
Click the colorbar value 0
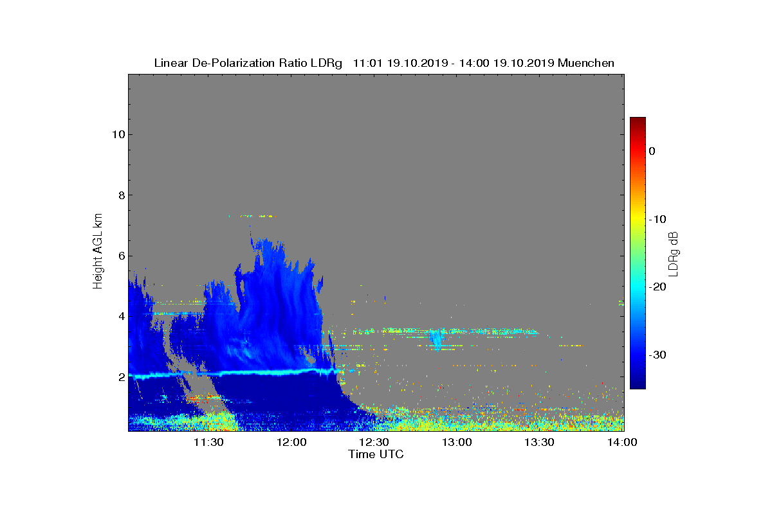(652, 151)
